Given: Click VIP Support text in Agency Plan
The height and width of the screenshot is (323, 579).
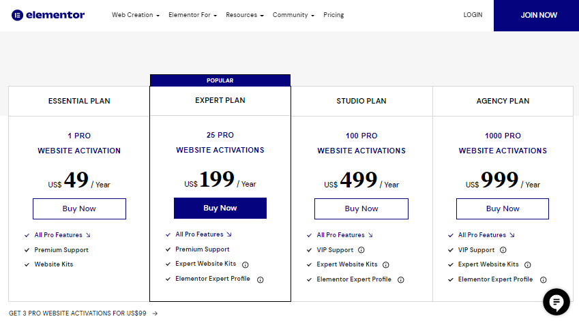Looking at the screenshot, I should tap(476, 250).
